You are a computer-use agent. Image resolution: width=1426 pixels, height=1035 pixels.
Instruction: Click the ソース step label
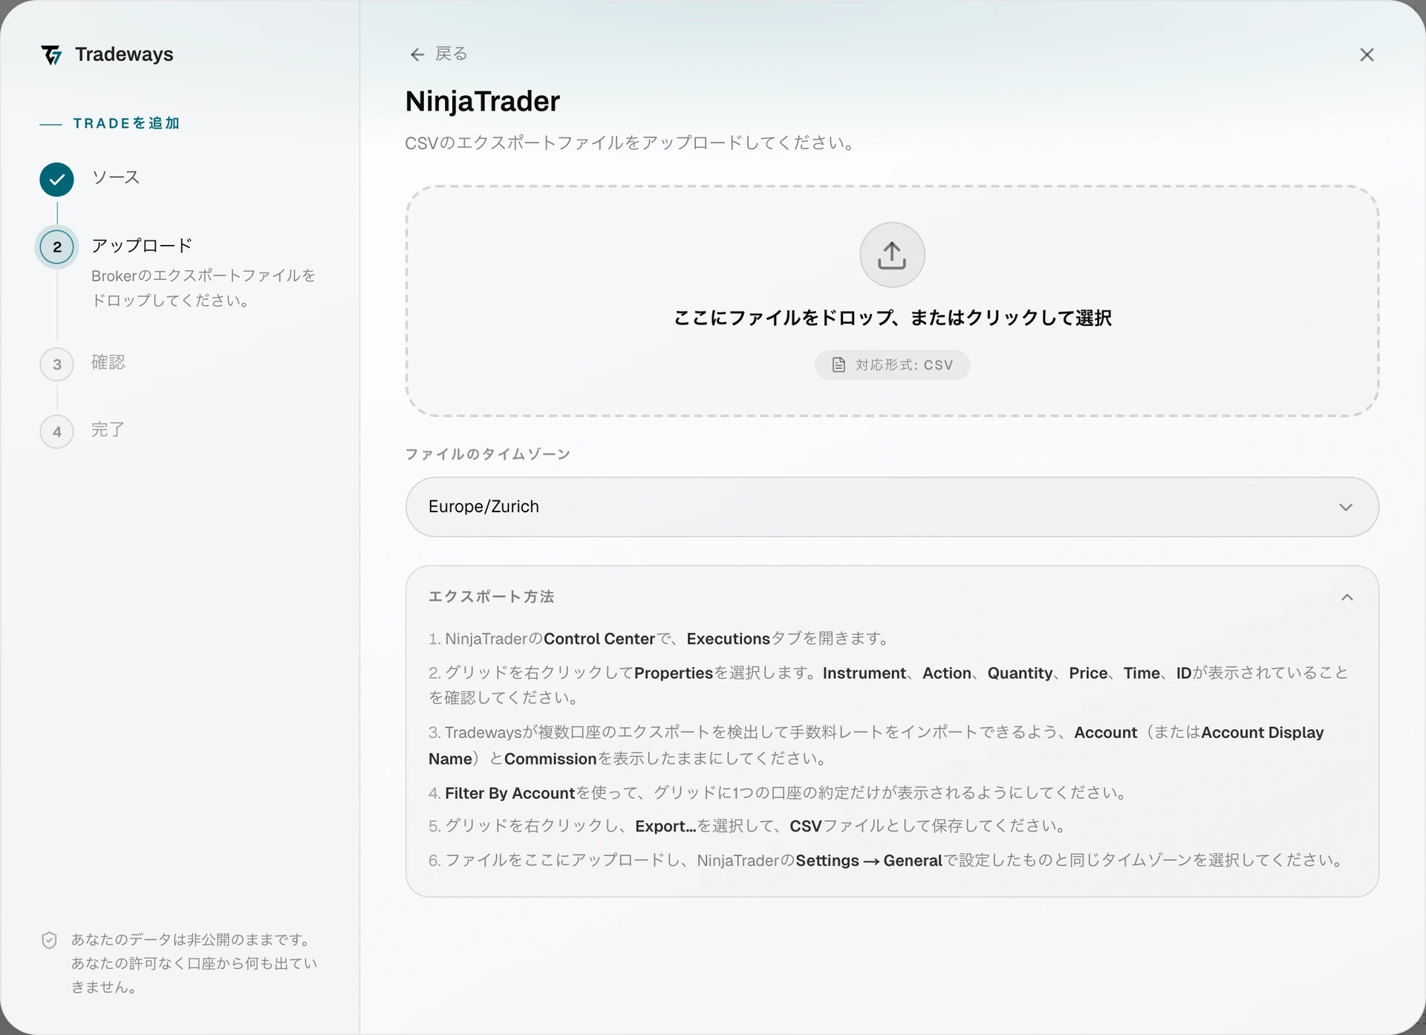pos(116,177)
